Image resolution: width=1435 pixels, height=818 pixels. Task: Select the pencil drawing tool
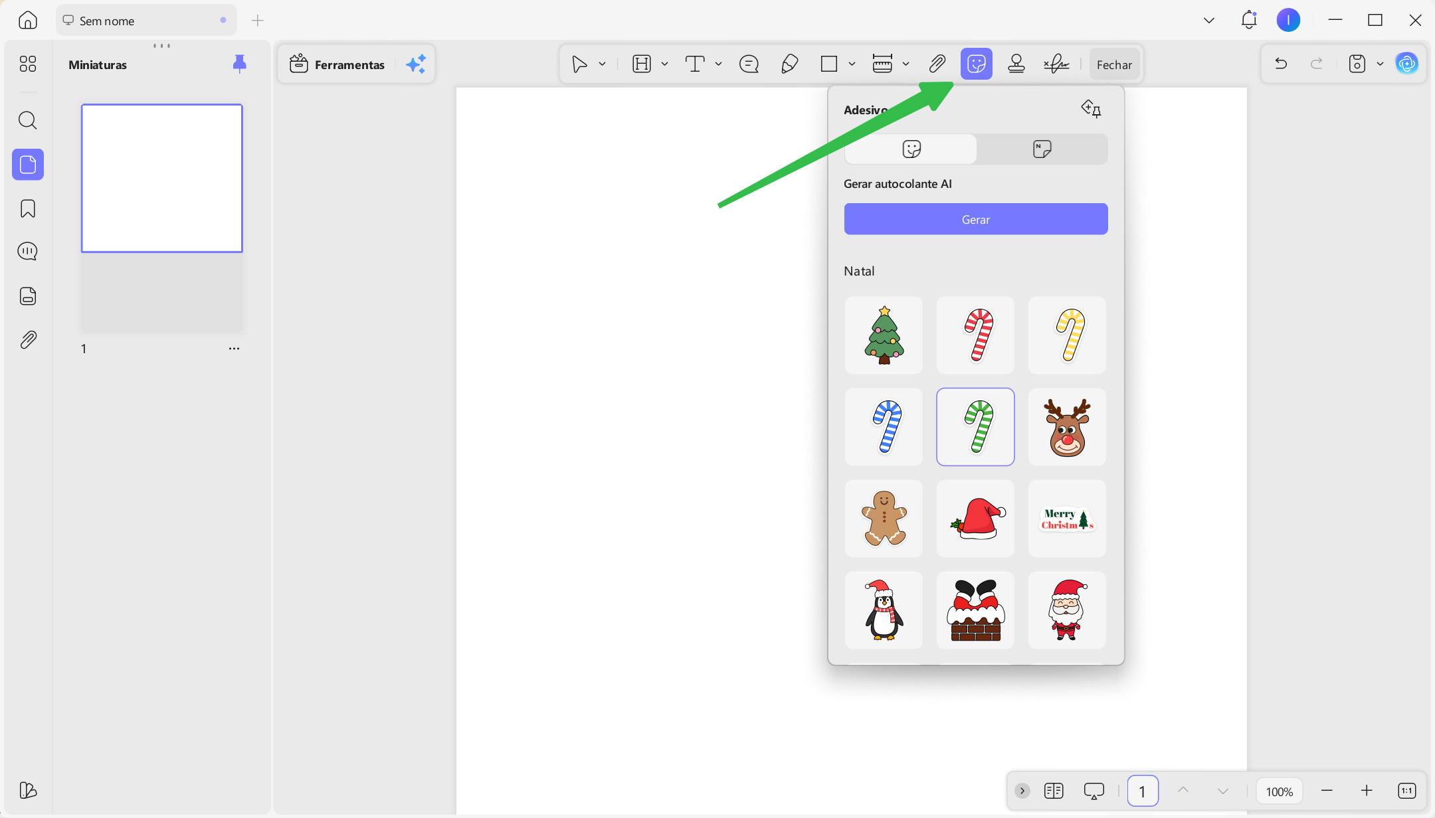pyautogui.click(x=789, y=64)
